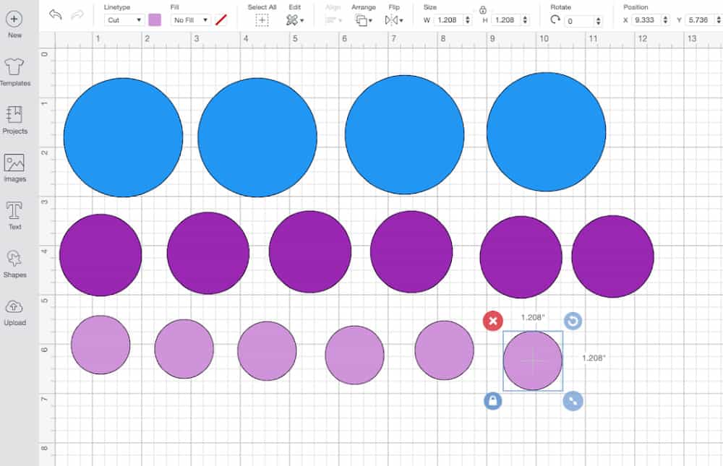Click the Position Y field

[699, 20]
